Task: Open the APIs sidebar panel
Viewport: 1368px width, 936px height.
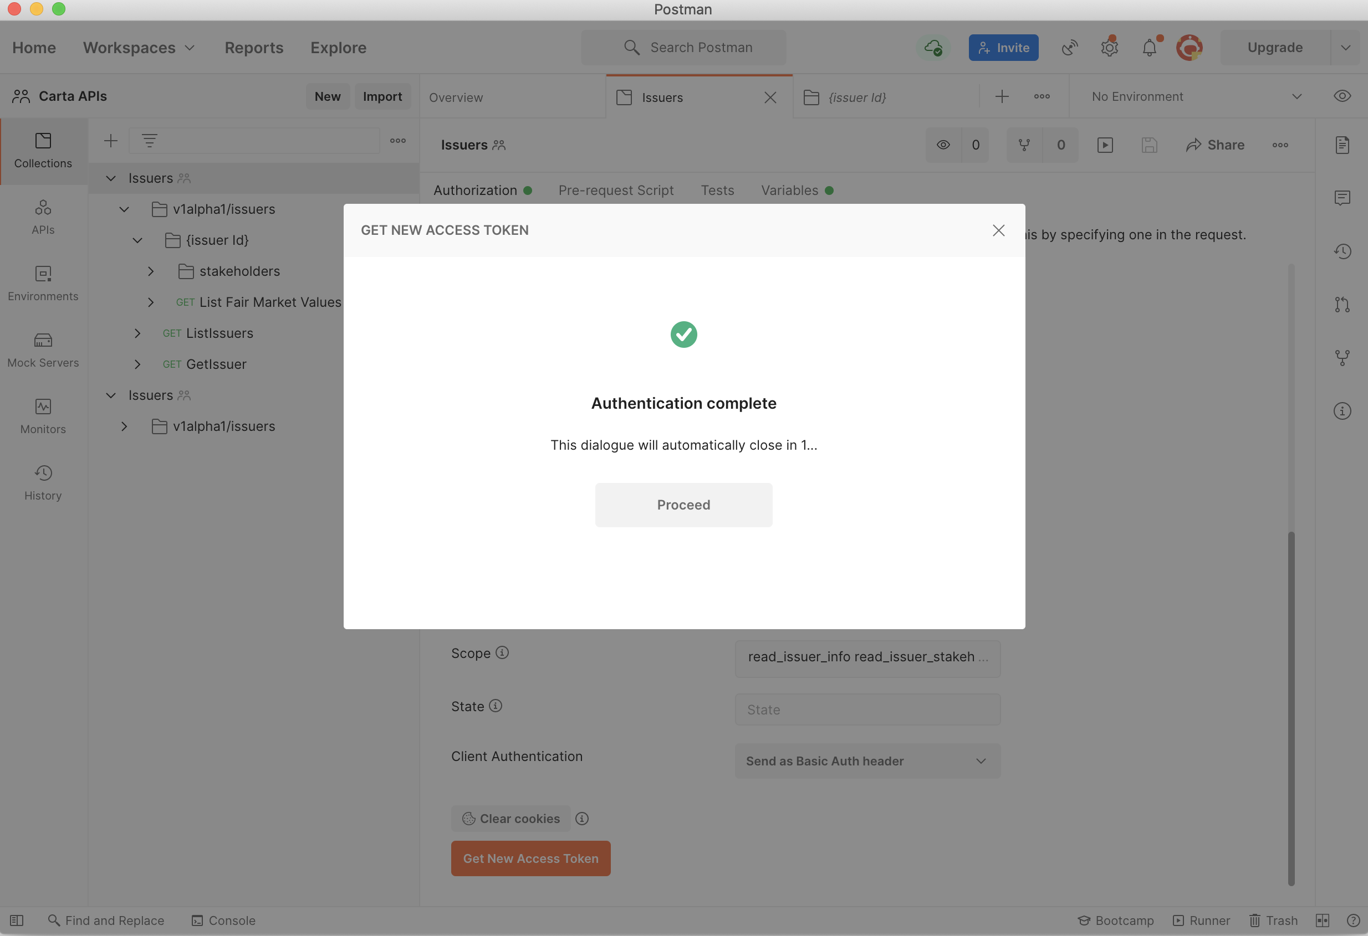Action: click(43, 218)
